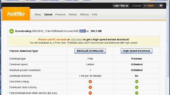Click the 'Choose download type:' label
The height and width of the screenshot is (95, 170).
pos(24,51)
